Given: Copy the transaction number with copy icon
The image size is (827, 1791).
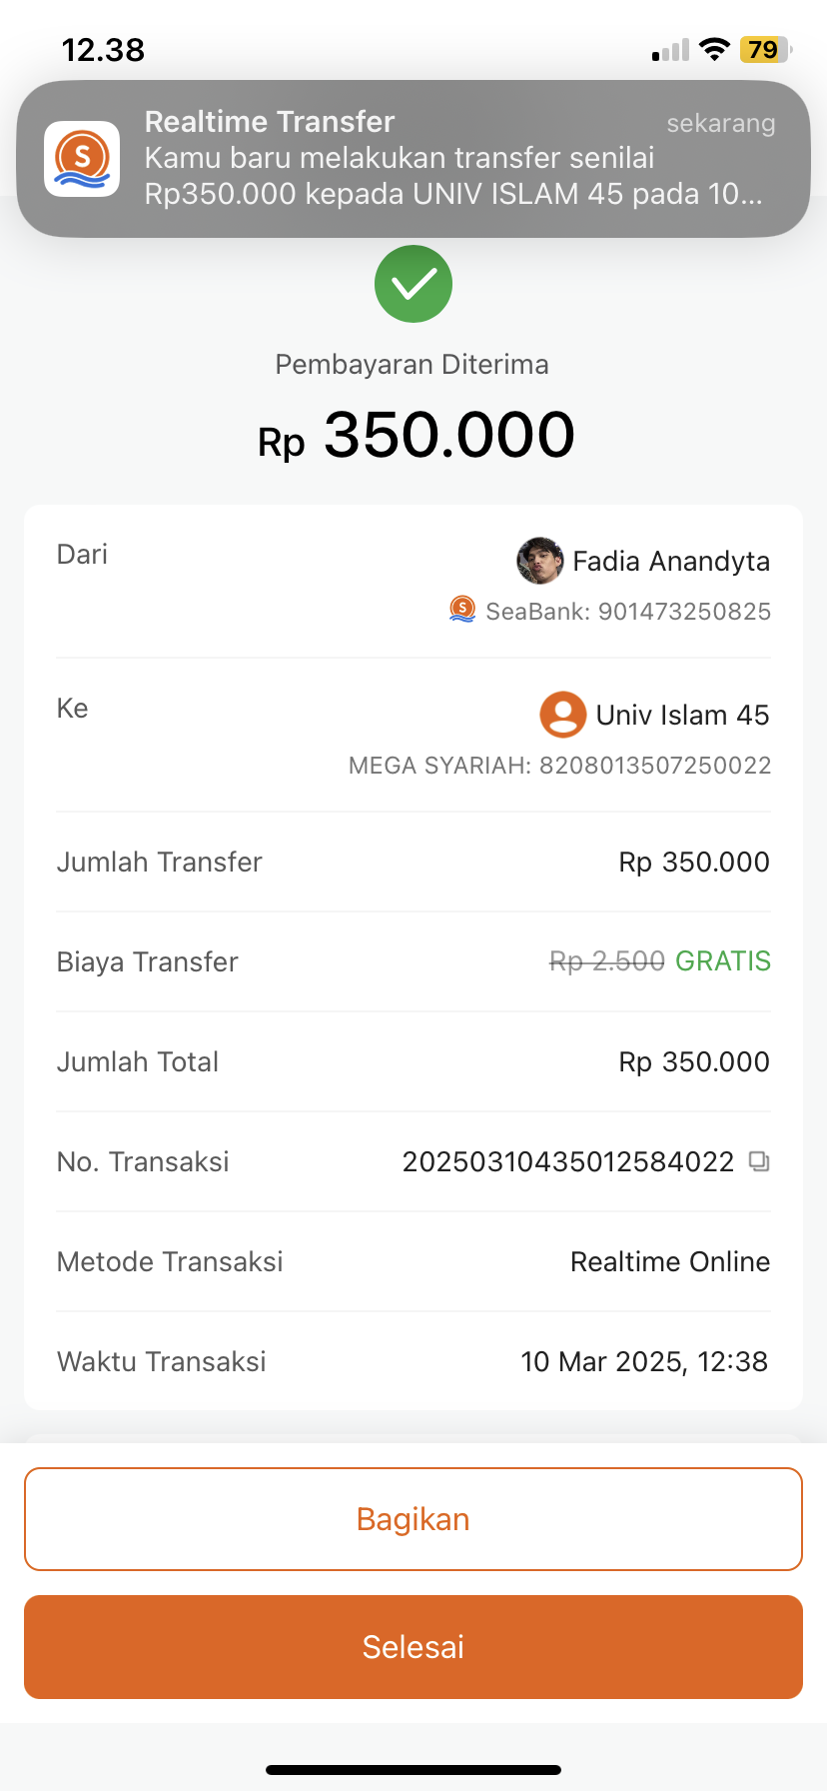Looking at the screenshot, I should tap(759, 1161).
